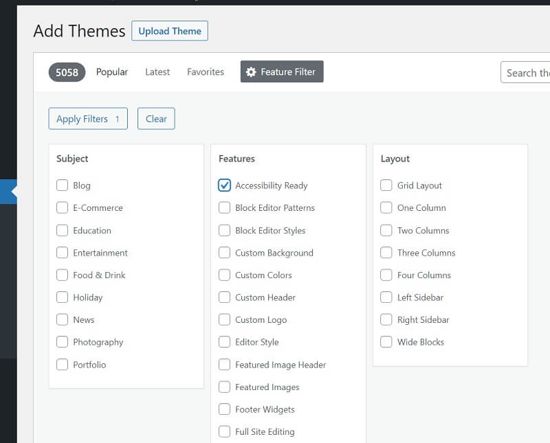Viewport: 550px width, 443px height.
Task: Select the Custom Colors checkbox
Action: [225, 275]
